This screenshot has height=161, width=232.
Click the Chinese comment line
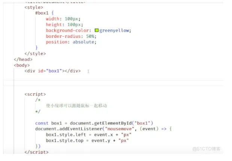click(76, 106)
